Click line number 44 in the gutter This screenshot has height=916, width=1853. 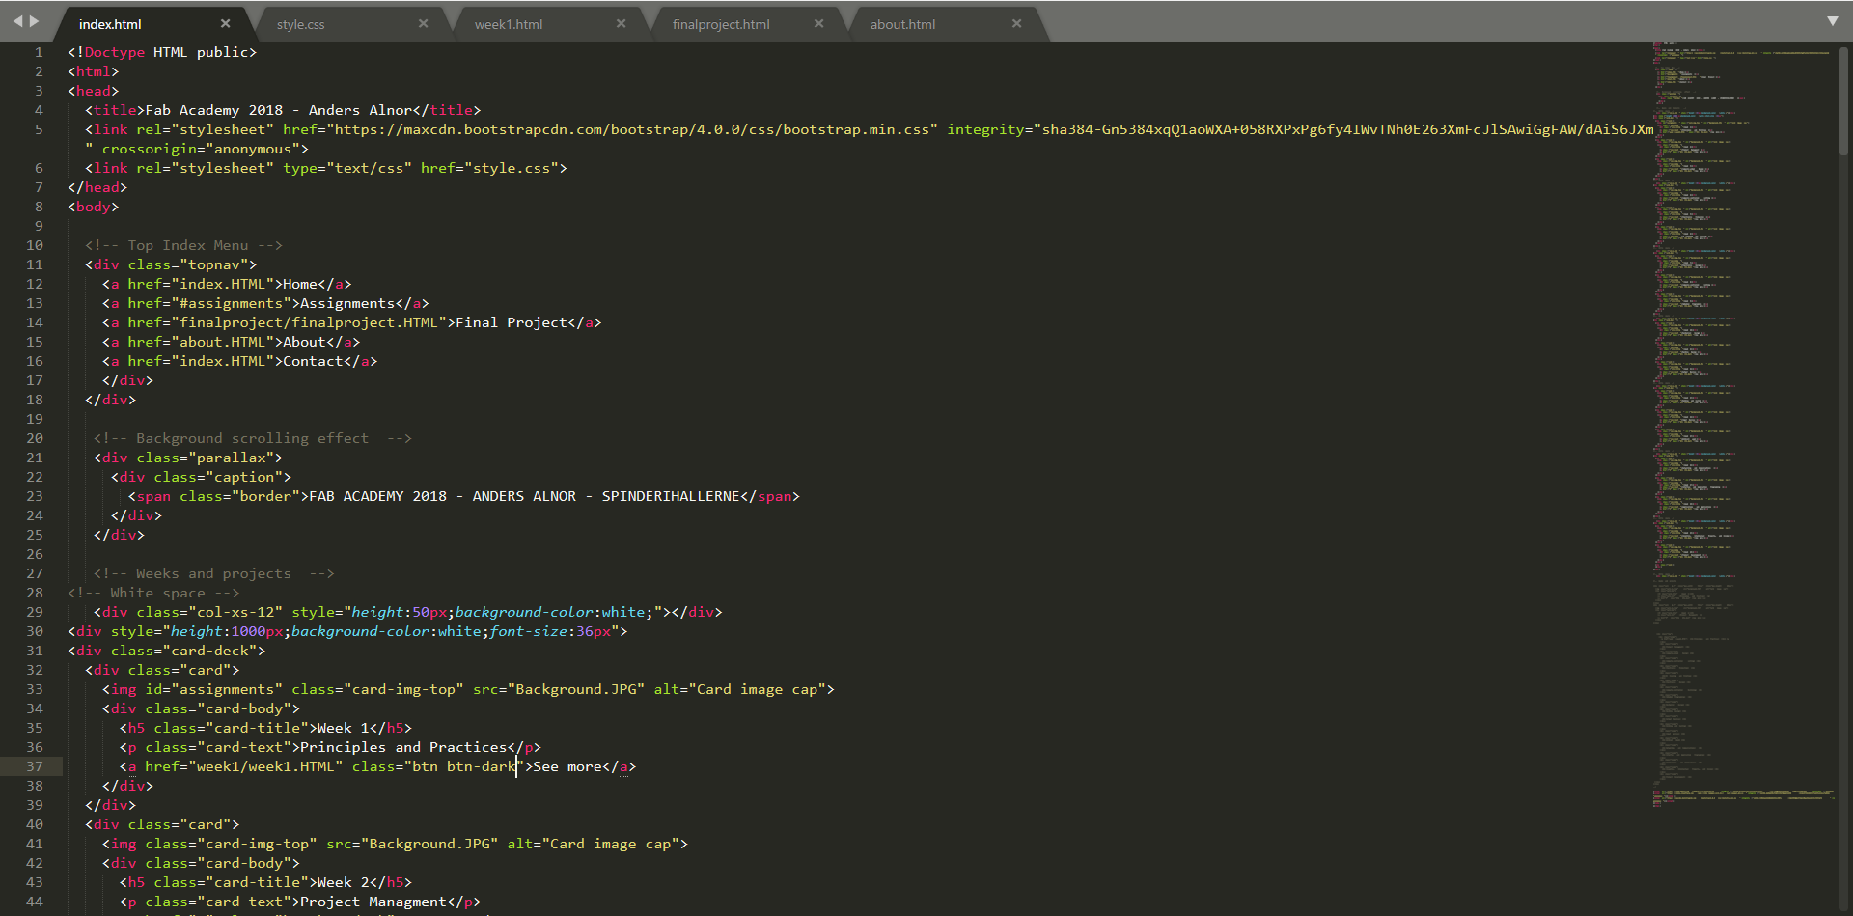pyautogui.click(x=35, y=902)
